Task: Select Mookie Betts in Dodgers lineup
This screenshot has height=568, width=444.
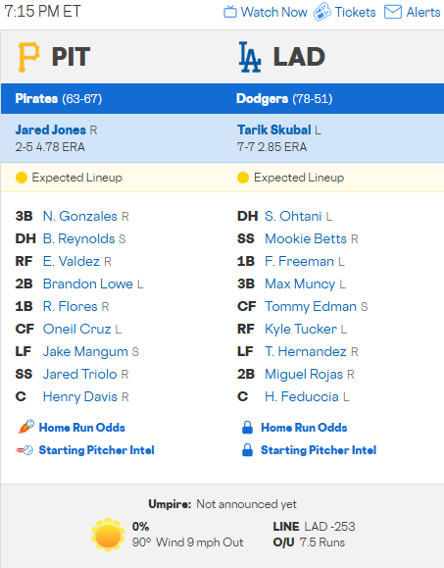Action: (x=306, y=238)
